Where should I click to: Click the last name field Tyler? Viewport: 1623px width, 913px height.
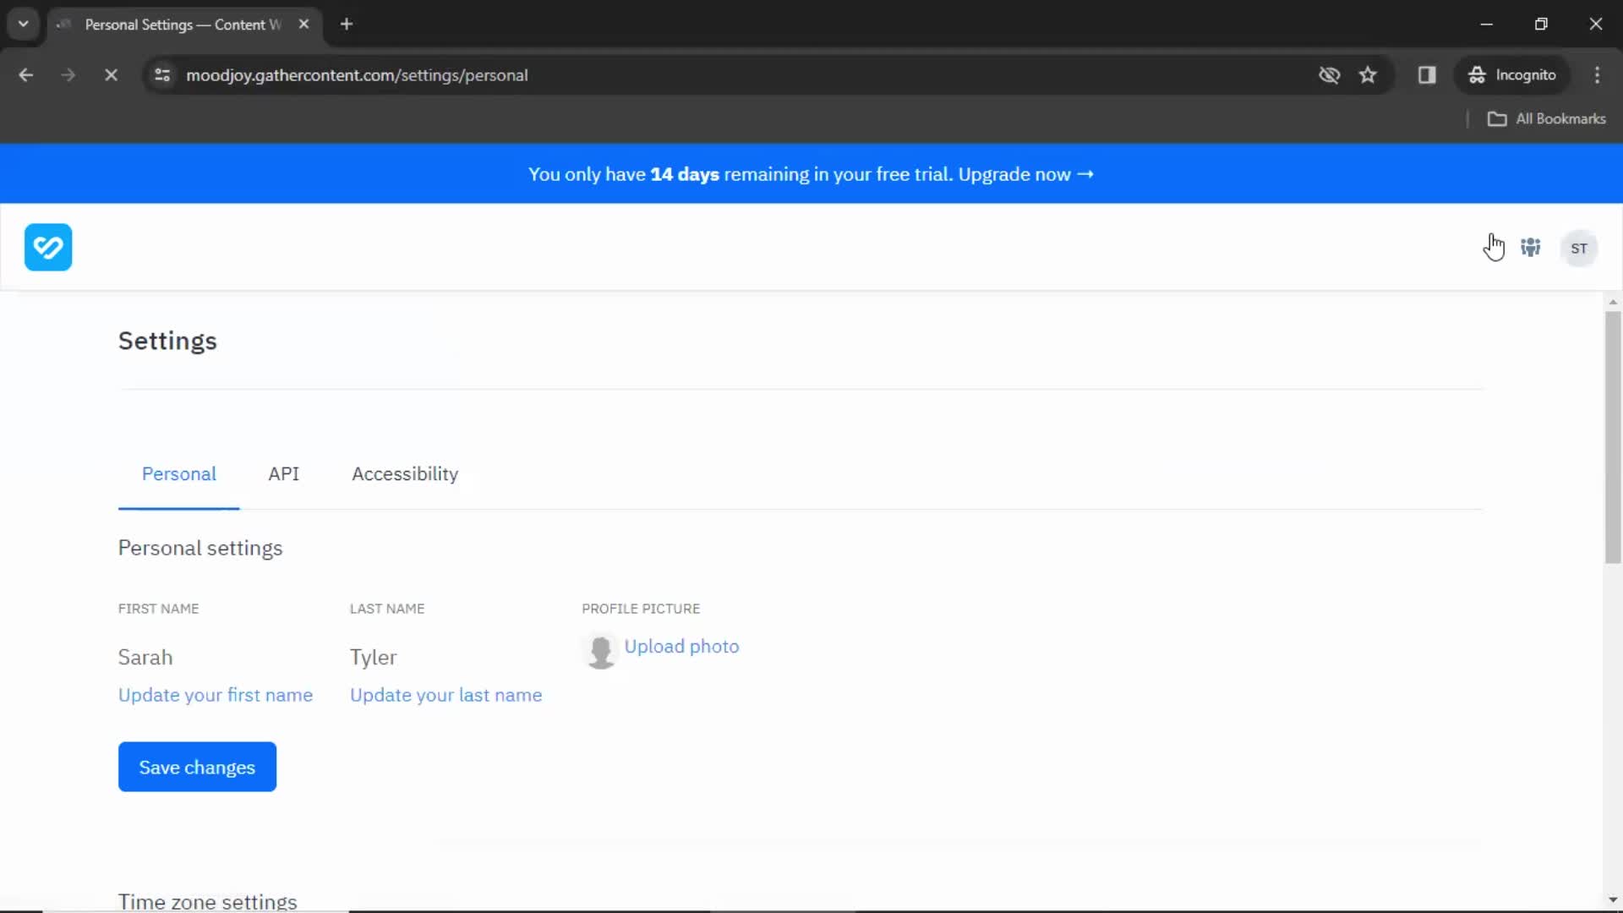pyautogui.click(x=373, y=658)
